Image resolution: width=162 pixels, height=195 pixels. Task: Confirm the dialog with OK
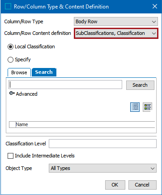click(x=115, y=185)
